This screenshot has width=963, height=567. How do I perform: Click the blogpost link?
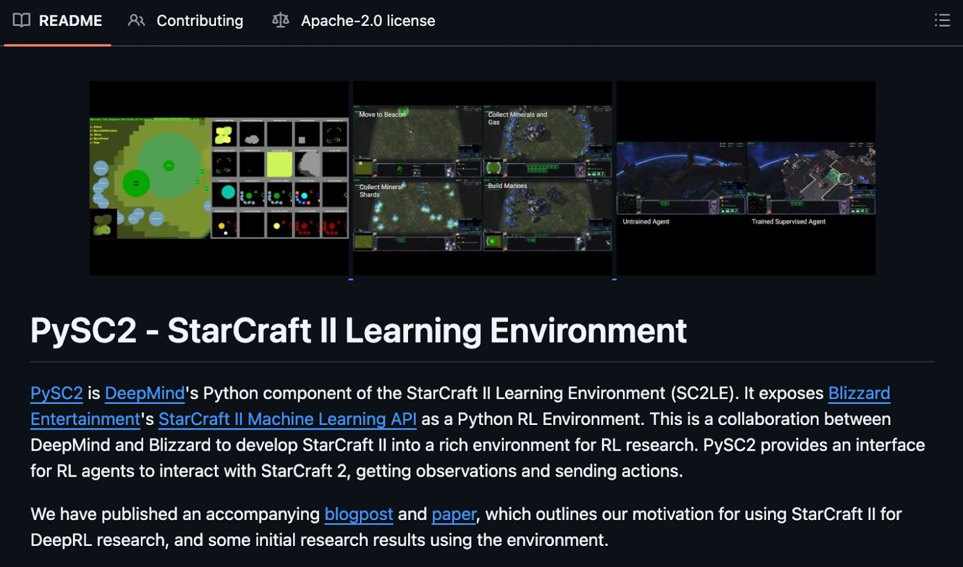click(359, 514)
